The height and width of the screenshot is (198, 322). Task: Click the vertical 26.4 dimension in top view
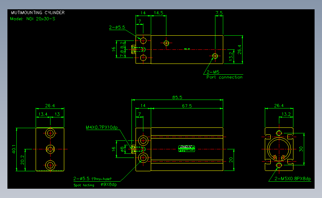pyautogui.click(x=240, y=49)
